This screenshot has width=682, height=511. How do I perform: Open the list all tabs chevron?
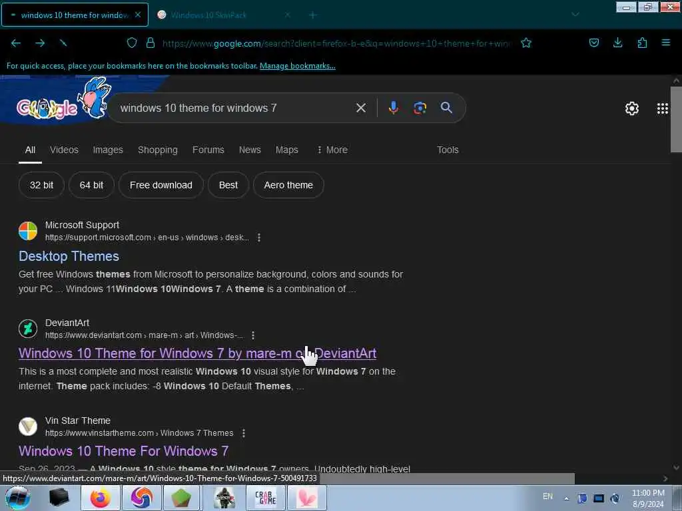(x=575, y=15)
